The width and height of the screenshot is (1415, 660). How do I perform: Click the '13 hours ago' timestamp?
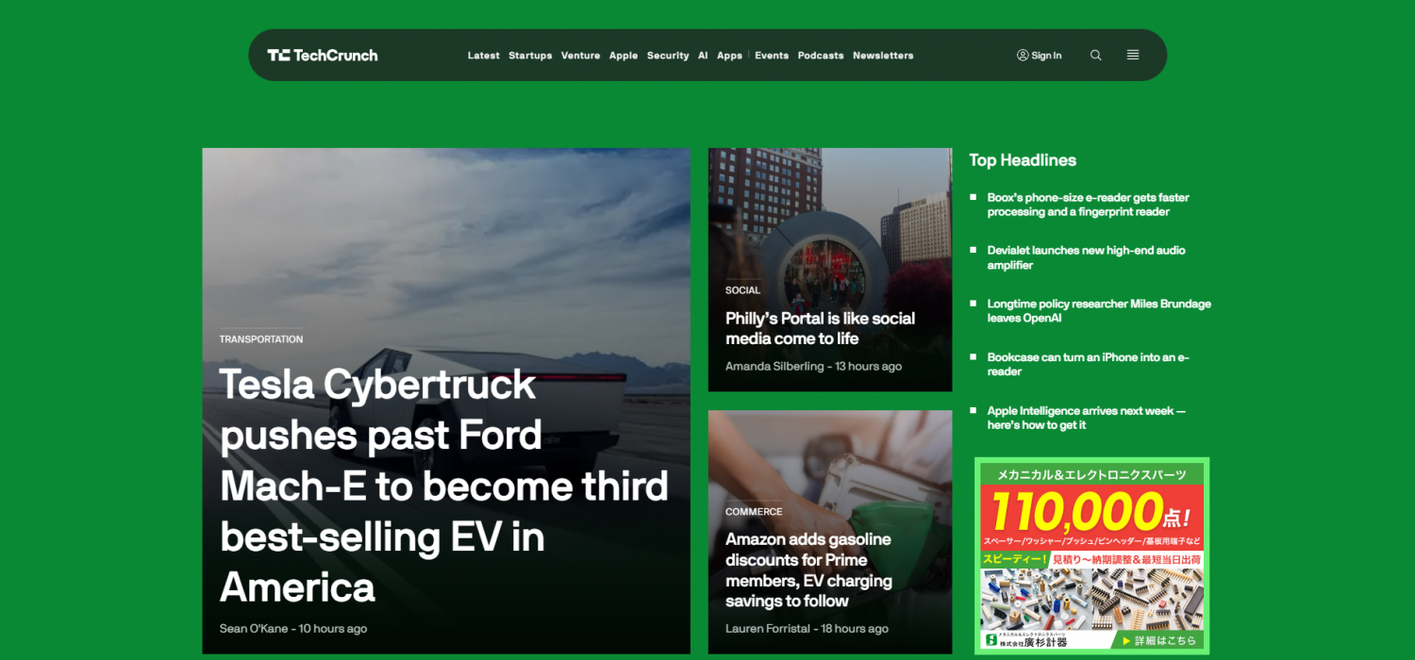869,366
